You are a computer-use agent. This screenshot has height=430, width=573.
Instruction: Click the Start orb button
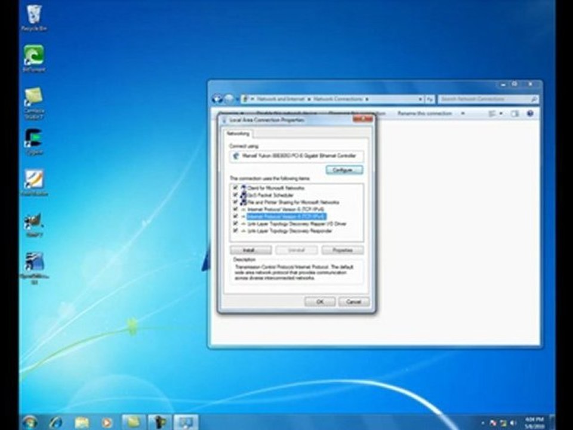tap(30, 422)
